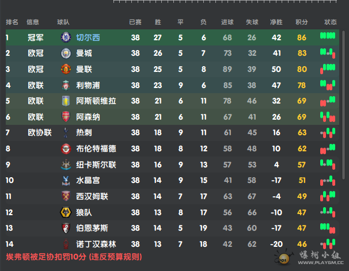Click the form bars for 利物浦
The height and width of the screenshot is (271, 349).
click(328, 85)
